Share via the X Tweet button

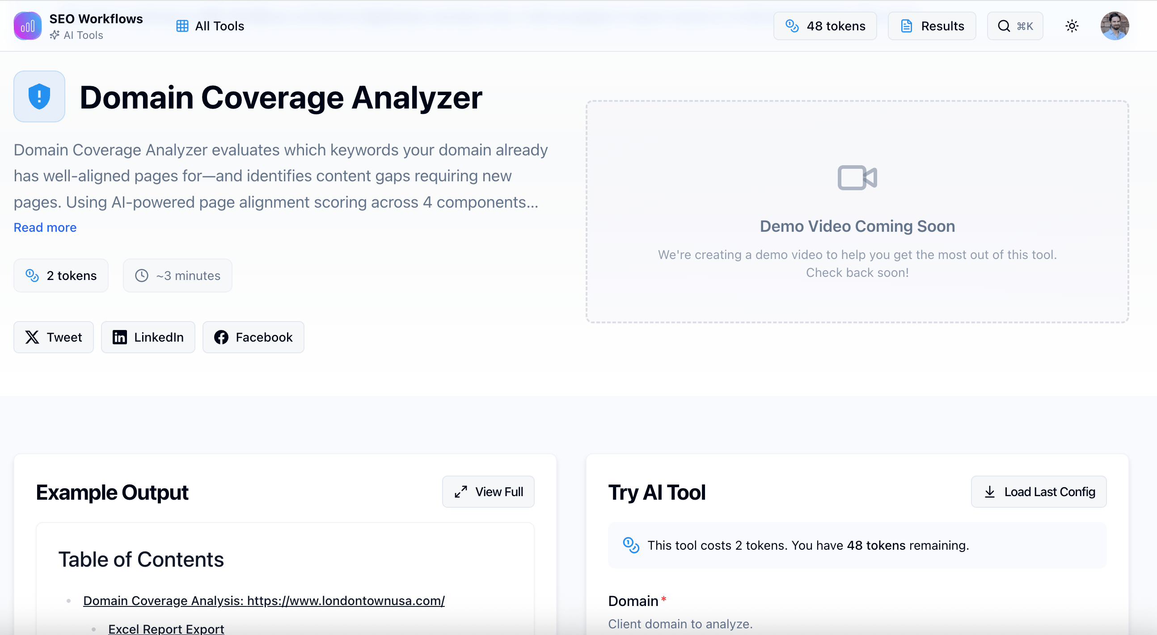(x=54, y=337)
